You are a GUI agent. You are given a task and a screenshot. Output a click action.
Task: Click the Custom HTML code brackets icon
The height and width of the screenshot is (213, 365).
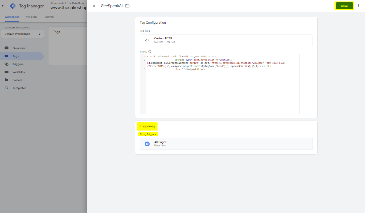(147, 40)
